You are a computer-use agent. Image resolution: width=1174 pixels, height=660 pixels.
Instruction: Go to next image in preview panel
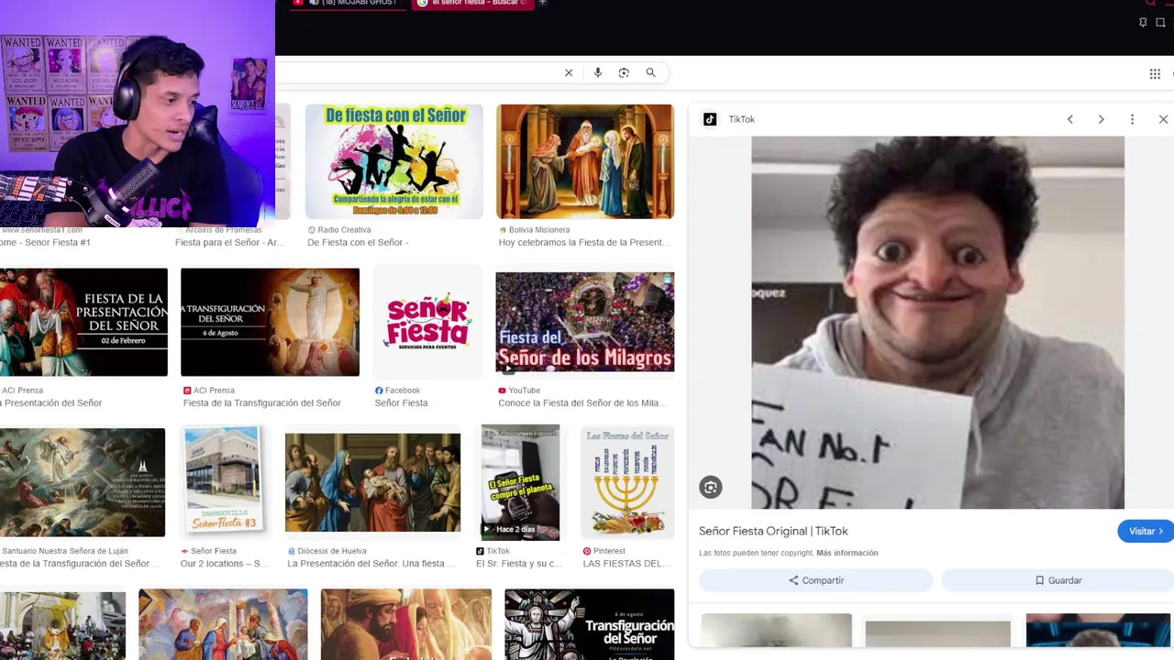1101,119
